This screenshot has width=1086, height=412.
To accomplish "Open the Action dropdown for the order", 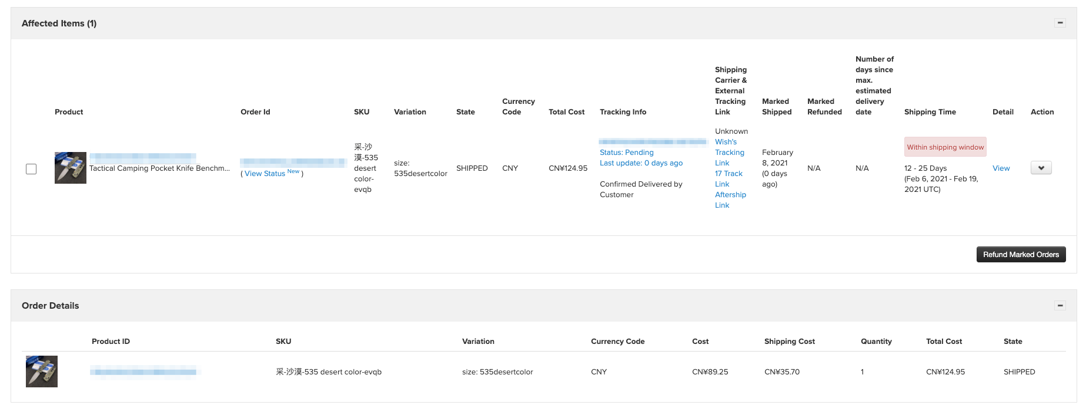I will coord(1041,168).
